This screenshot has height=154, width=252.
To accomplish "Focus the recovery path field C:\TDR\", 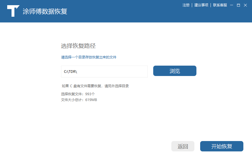I will pos(104,71).
